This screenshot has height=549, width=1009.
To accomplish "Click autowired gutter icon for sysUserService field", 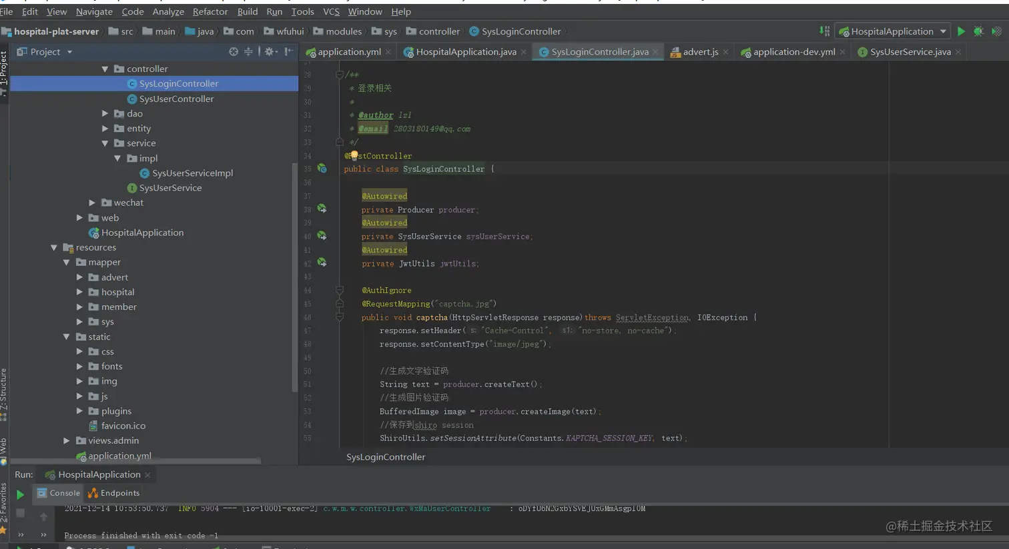I will click(322, 236).
